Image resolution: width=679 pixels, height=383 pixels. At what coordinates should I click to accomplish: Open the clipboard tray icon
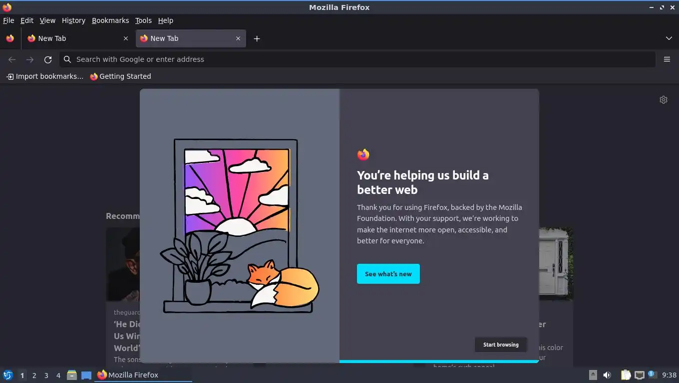pyautogui.click(x=626, y=375)
